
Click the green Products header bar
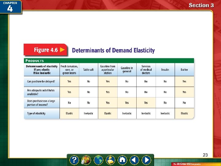pos(109,61)
